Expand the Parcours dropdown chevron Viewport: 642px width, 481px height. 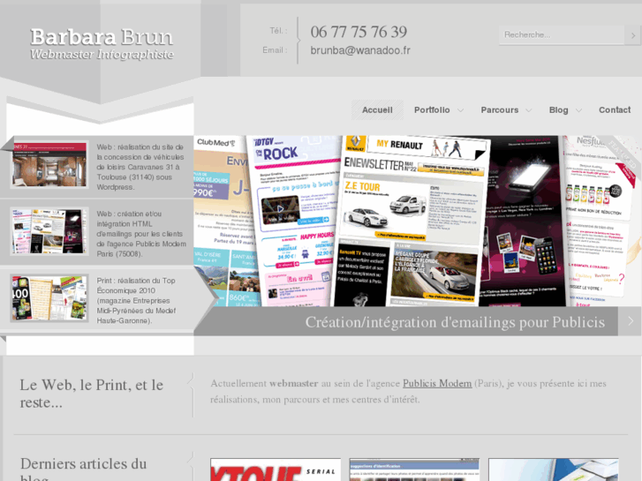(x=529, y=110)
